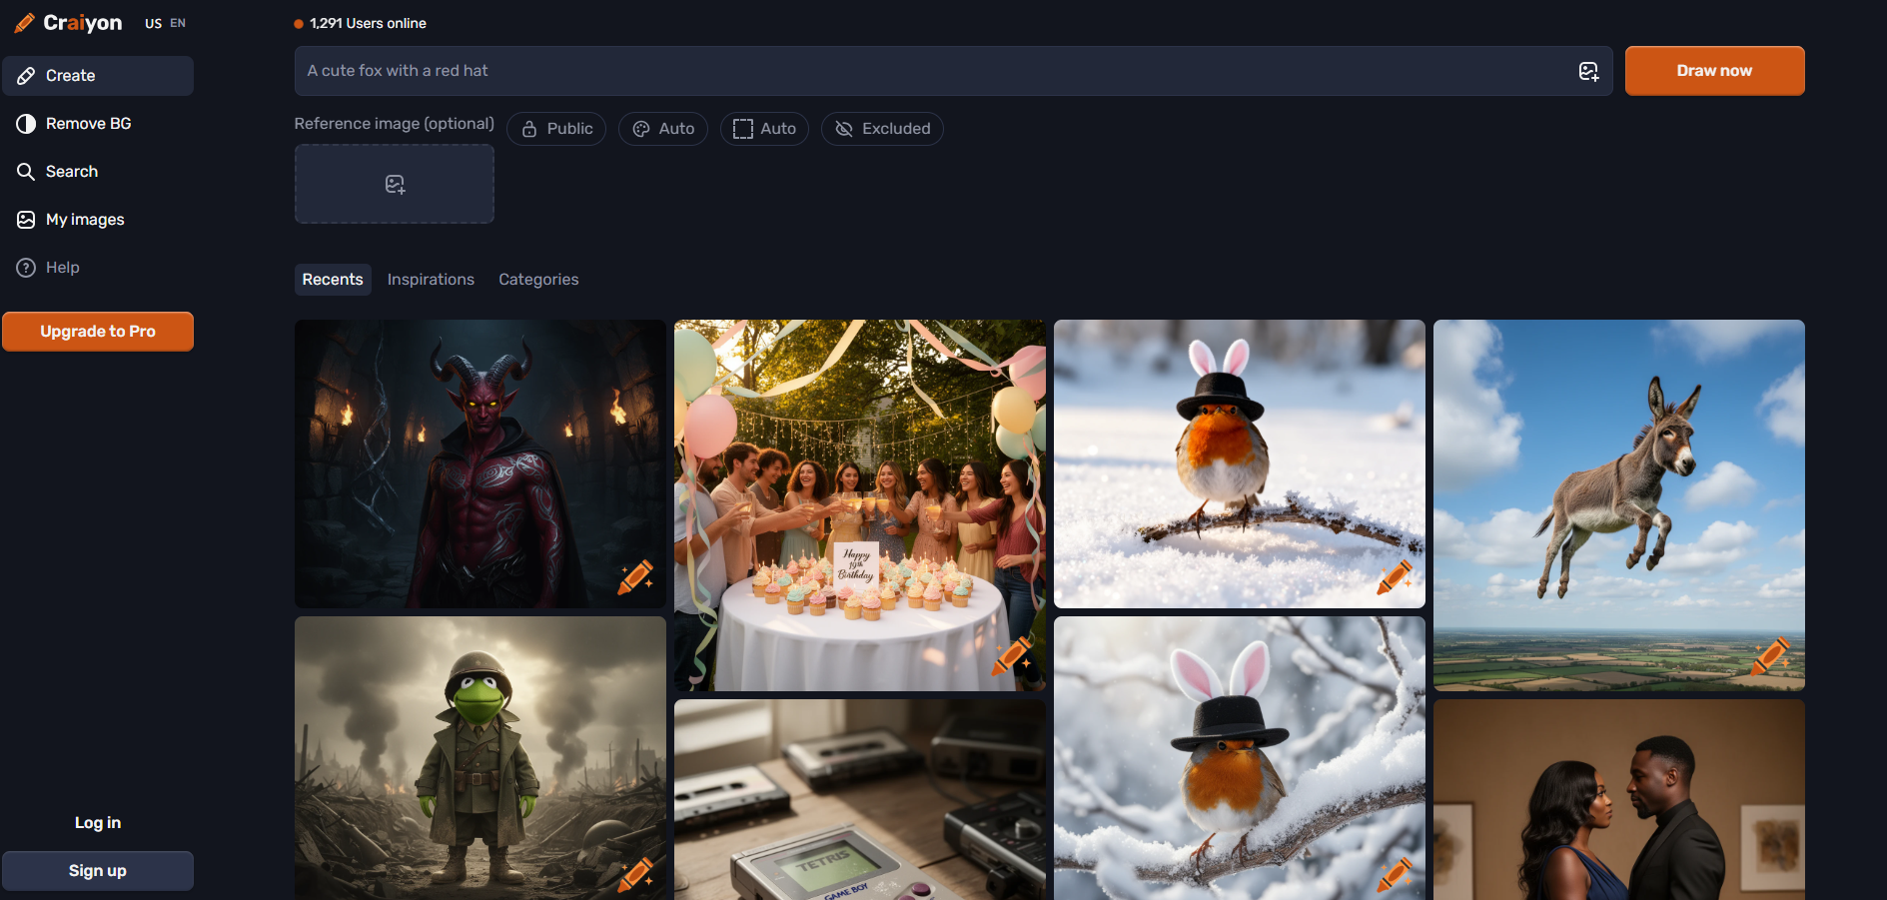This screenshot has width=1887, height=900.
Task: Open the Help page from sidebar
Action: tap(62, 268)
